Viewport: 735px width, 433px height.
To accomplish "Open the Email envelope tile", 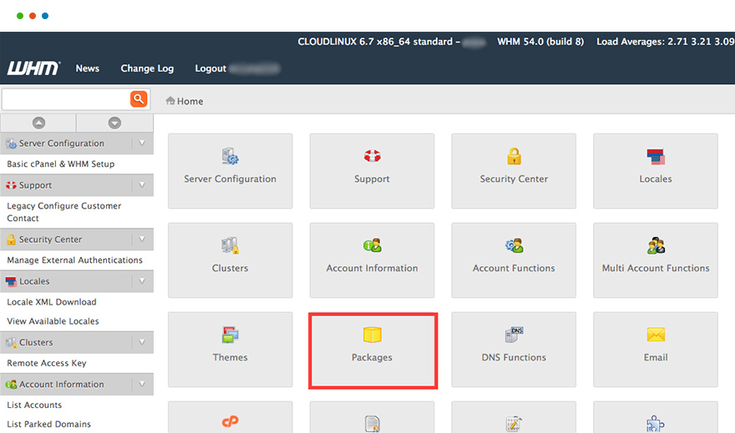I will point(656,335).
